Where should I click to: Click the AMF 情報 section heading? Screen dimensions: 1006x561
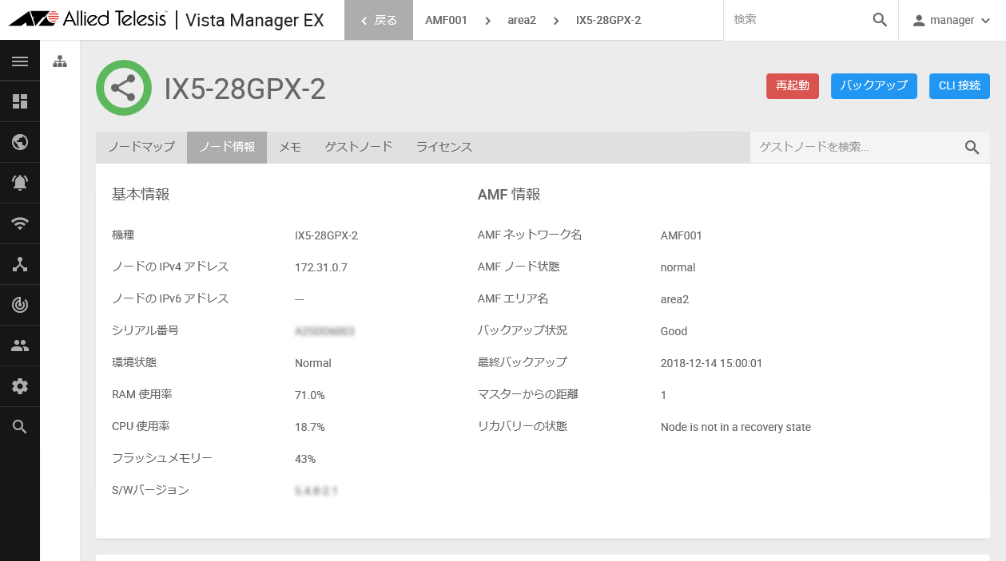click(x=509, y=194)
